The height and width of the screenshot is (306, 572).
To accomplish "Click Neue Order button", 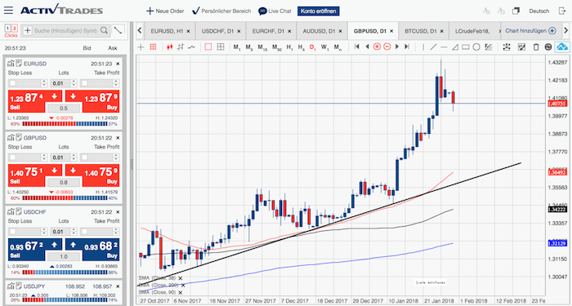I will click(165, 11).
